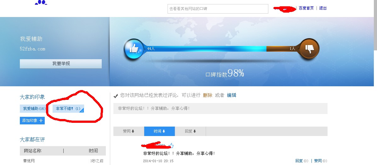This screenshot has height=165, width=377.
Task: Toggle the 非常不错!(1) impression tag
Action: click(68, 108)
